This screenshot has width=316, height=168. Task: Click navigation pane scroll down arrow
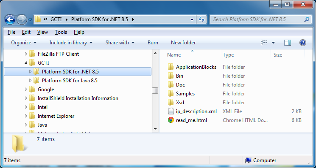tap(155, 129)
